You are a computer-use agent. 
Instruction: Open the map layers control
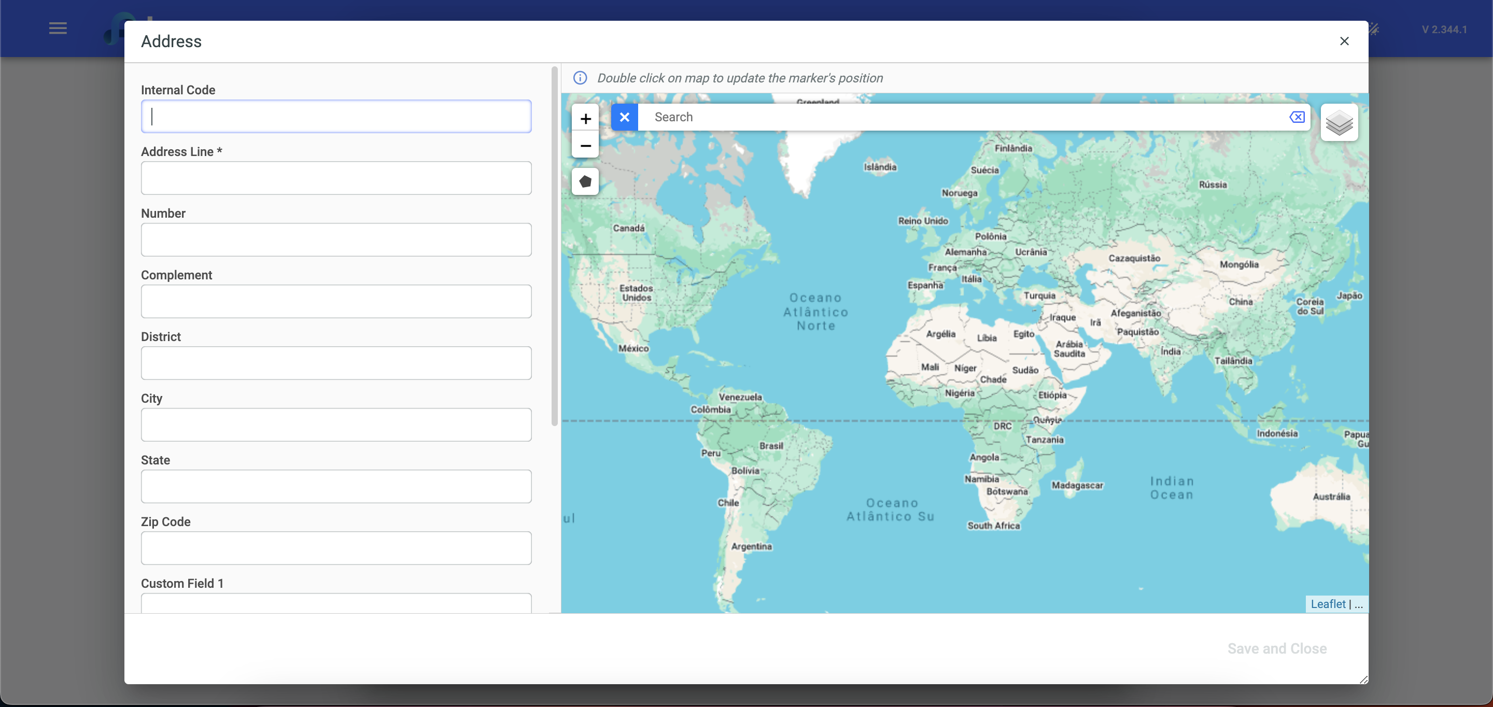click(x=1339, y=123)
